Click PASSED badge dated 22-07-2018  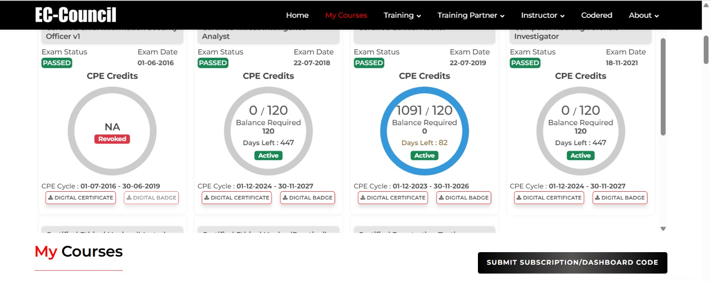click(x=213, y=63)
